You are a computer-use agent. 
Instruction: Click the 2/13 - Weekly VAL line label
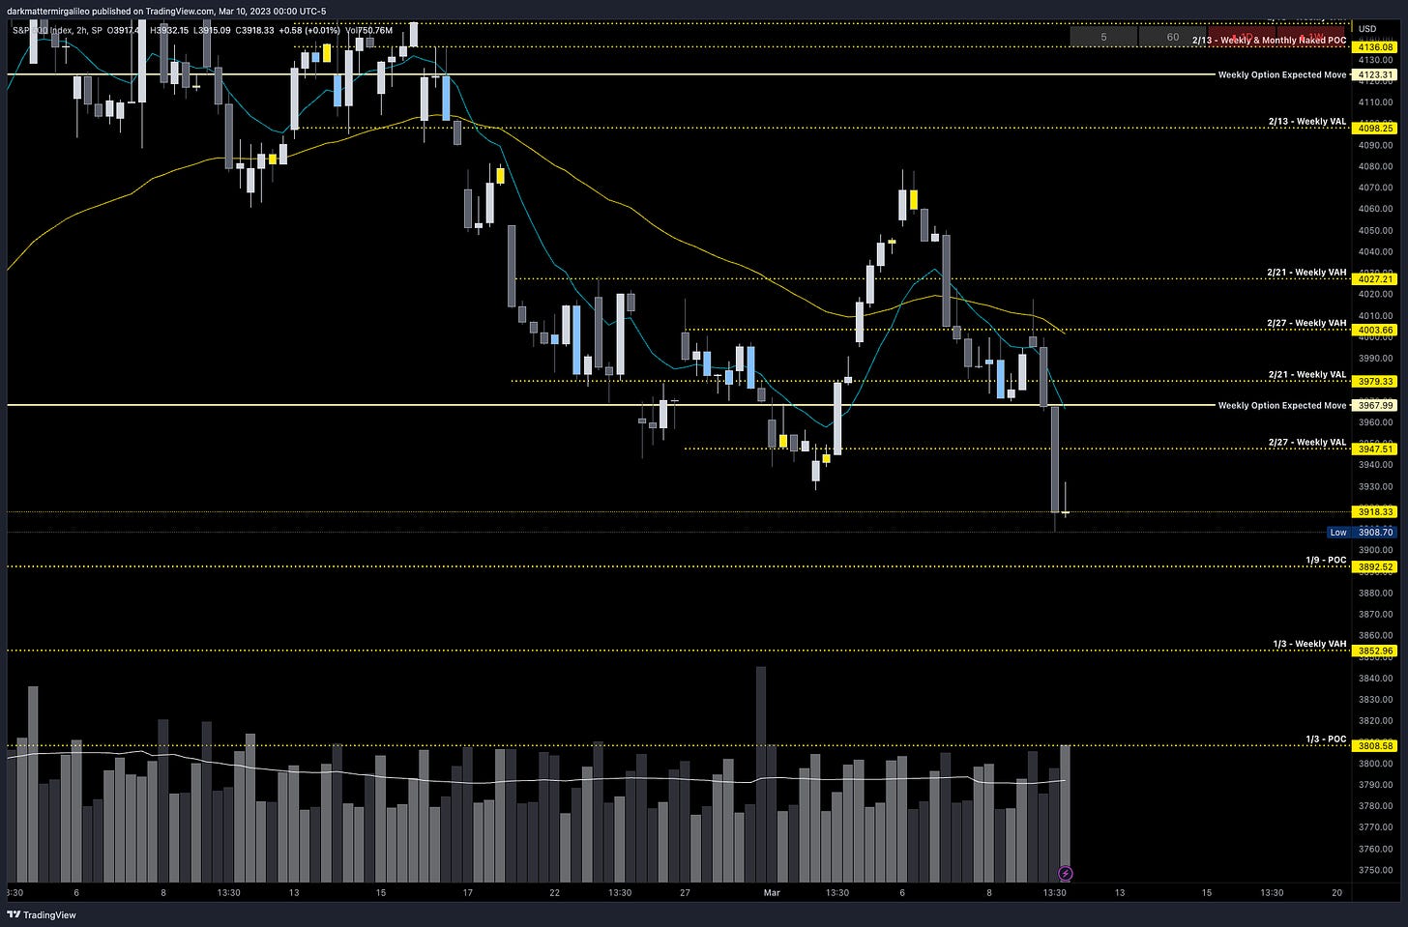pyautogui.click(x=1307, y=122)
